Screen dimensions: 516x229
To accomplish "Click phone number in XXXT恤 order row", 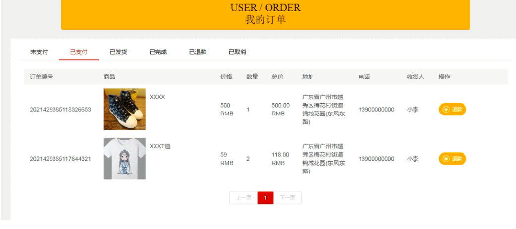I will 376,159.
